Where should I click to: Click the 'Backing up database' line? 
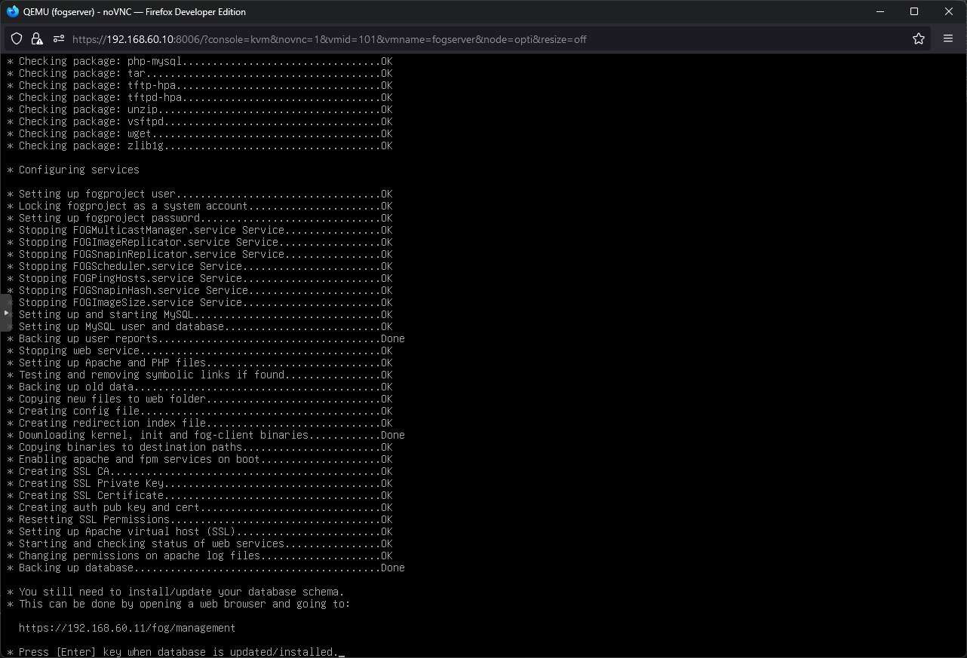206,568
